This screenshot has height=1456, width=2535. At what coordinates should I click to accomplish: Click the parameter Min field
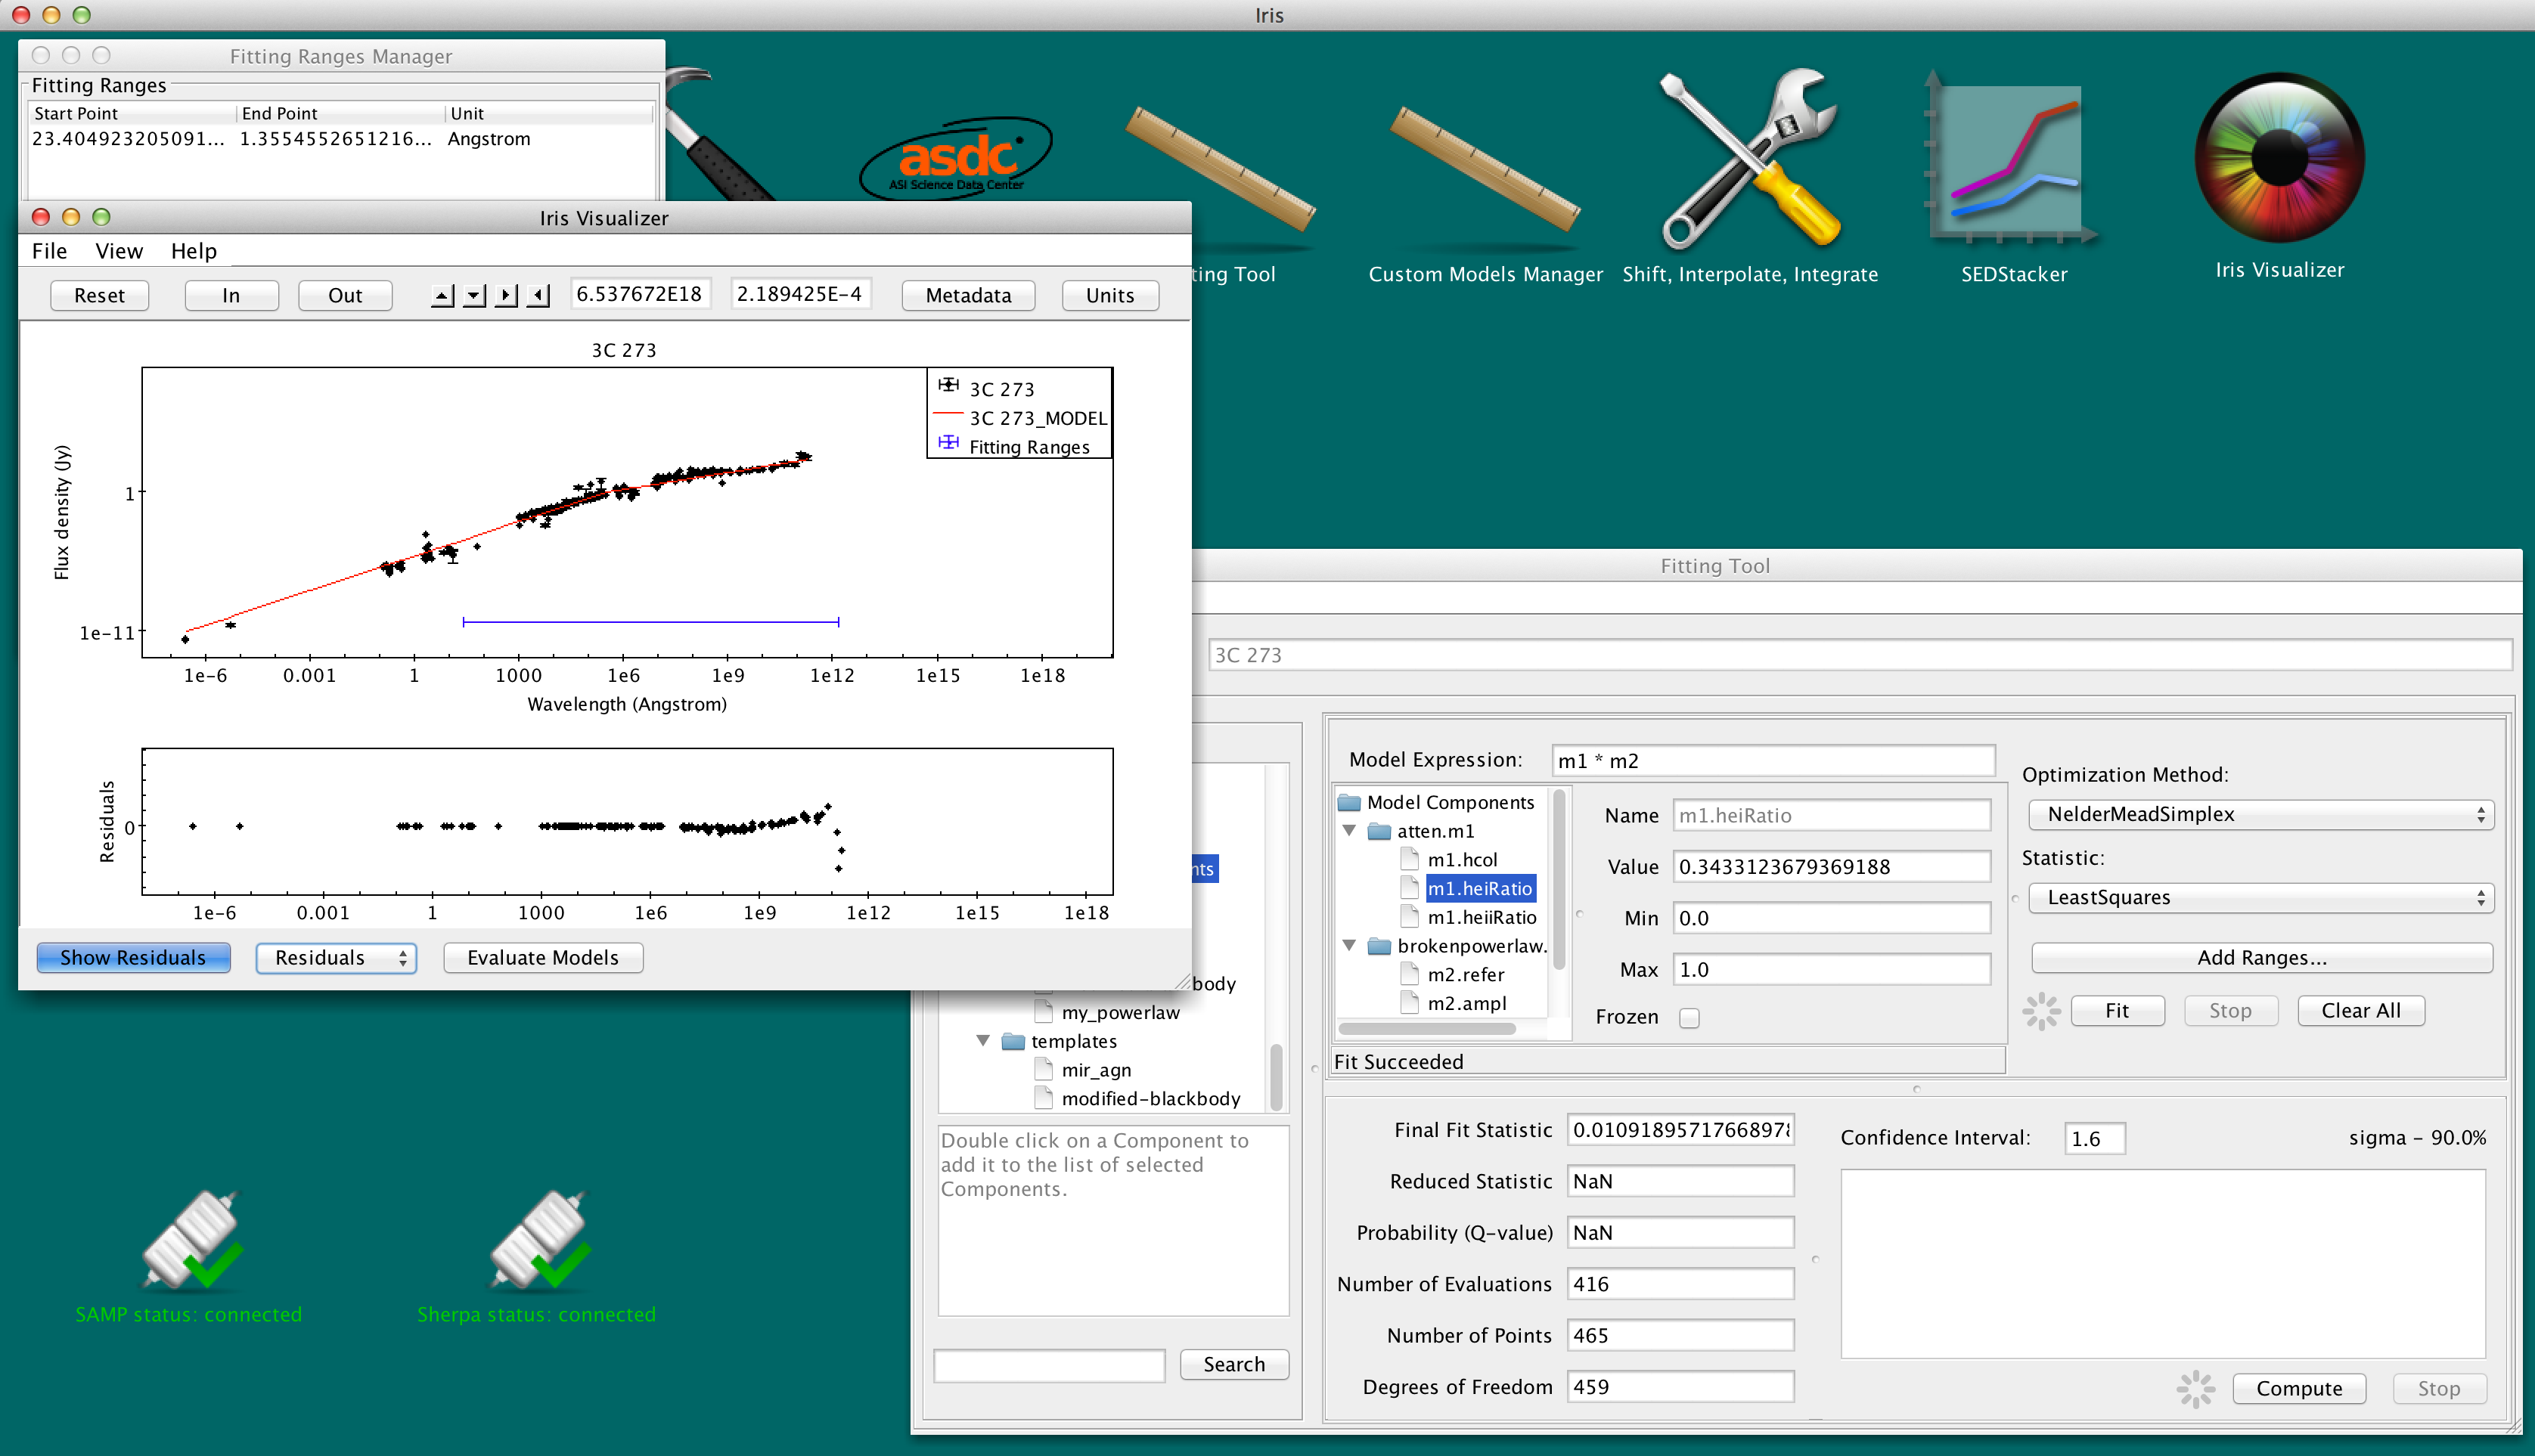1832,918
